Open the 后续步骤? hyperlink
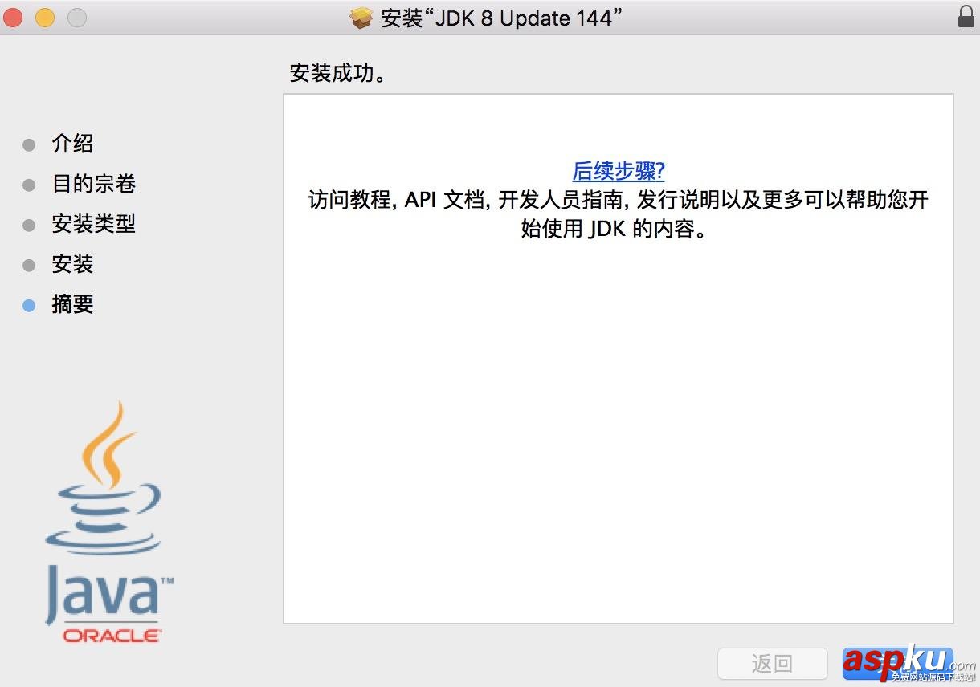980x687 pixels. 618,171
